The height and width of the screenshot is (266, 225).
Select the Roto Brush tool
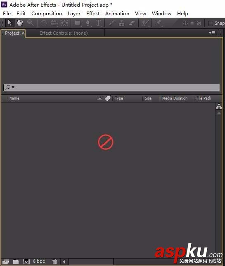[x=145, y=23]
